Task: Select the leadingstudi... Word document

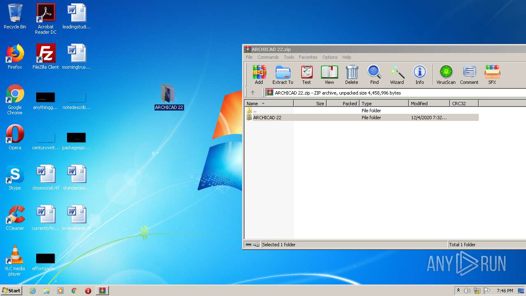Action: (x=76, y=17)
